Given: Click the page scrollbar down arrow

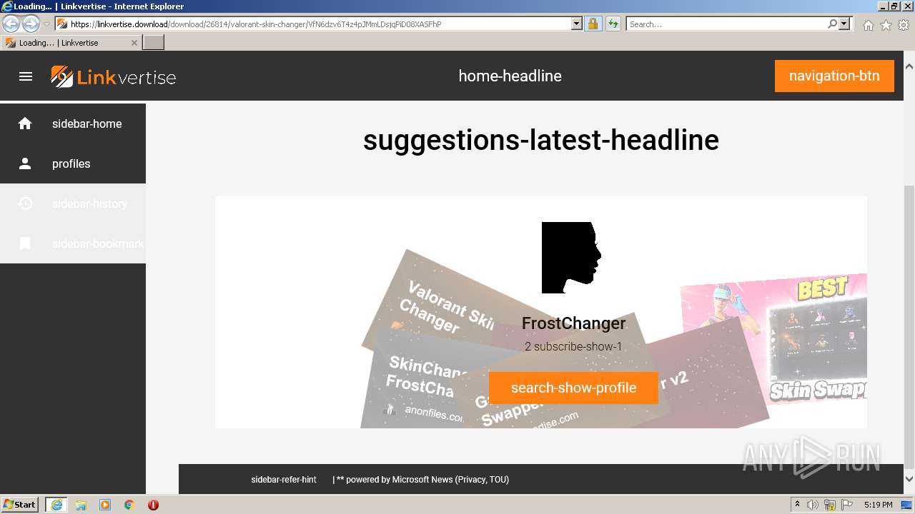Looking at the screenshot, I should click(909, 479).
